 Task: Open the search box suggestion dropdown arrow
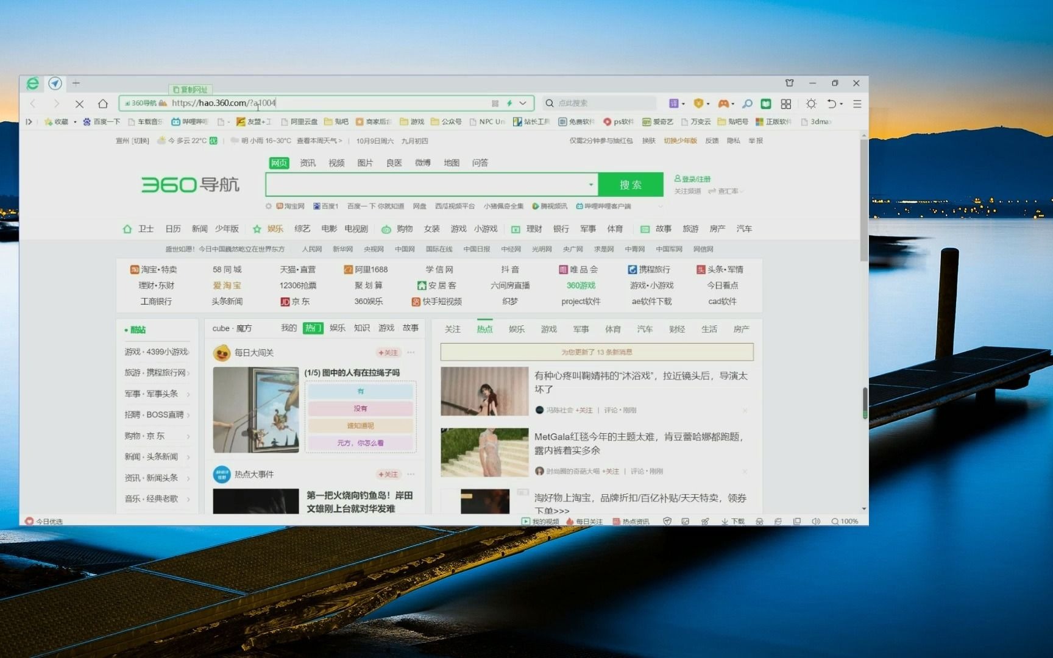[x=590, y=185]
